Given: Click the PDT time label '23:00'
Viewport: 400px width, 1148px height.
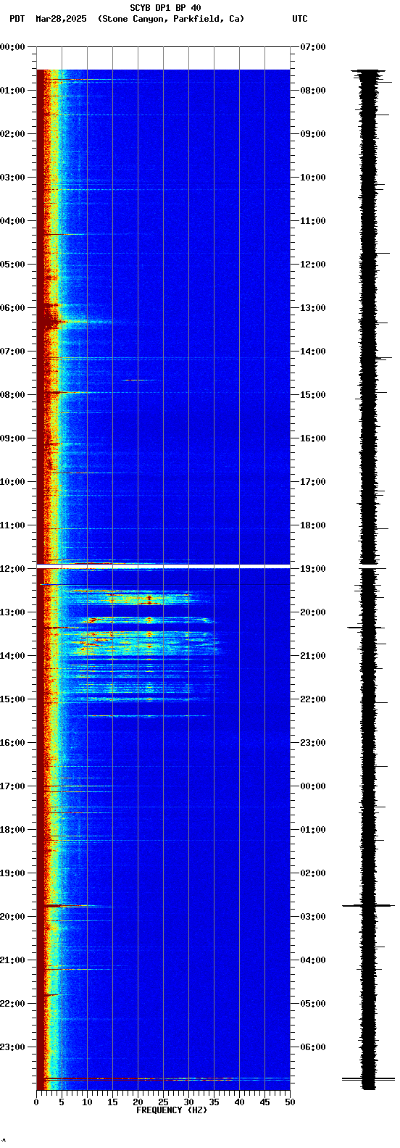Looking at the screenshot, I should click(x=12, y=1047).
